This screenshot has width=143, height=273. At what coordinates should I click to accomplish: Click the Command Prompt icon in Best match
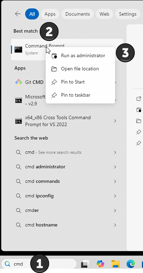18,50
